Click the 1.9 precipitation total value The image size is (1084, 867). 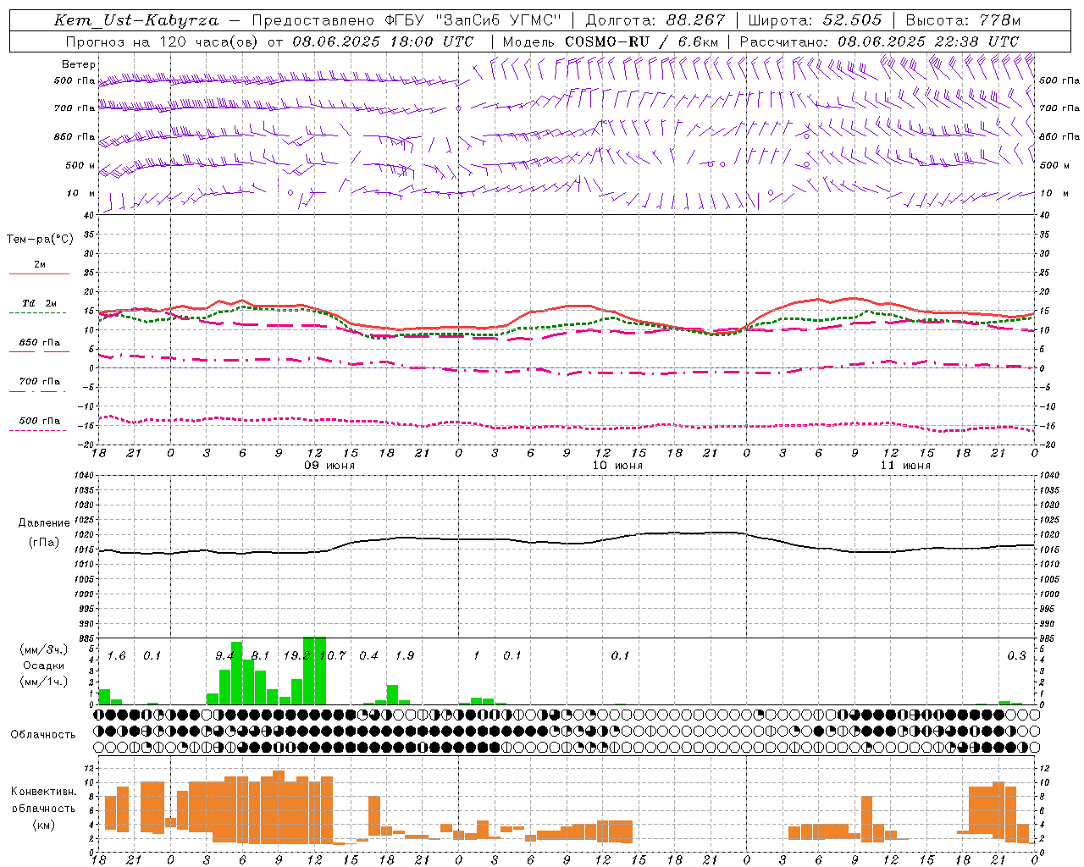click(x=405, y=655)
